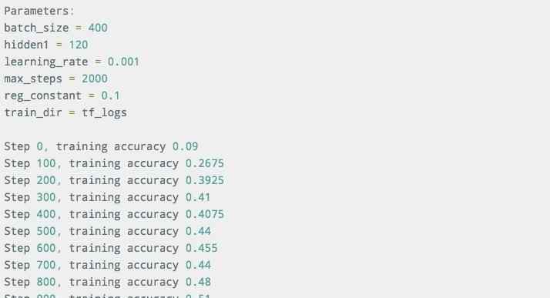
Task: Click the Step 0 accuracy 0.09
Action: (x=185, y=146)
